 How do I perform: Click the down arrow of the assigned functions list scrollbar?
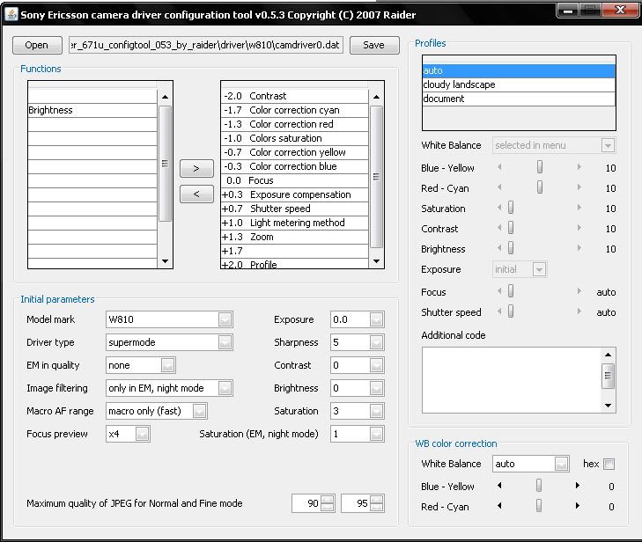[x=376, y=261]
